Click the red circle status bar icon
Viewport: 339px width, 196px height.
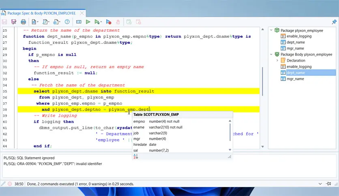pyautogui.click(x=10, y=184)
